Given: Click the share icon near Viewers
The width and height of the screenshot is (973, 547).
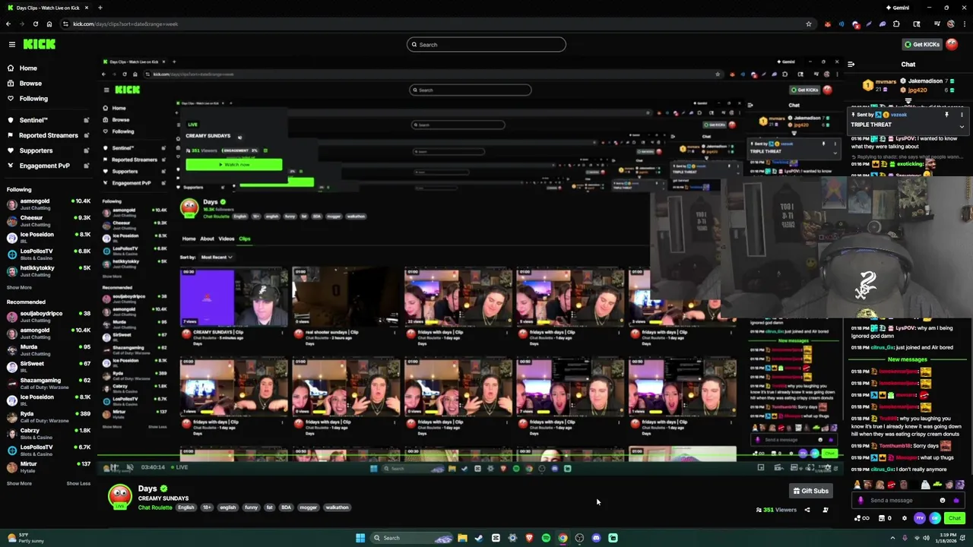Looking at the screenshot, I should click(x=807, y=510).
